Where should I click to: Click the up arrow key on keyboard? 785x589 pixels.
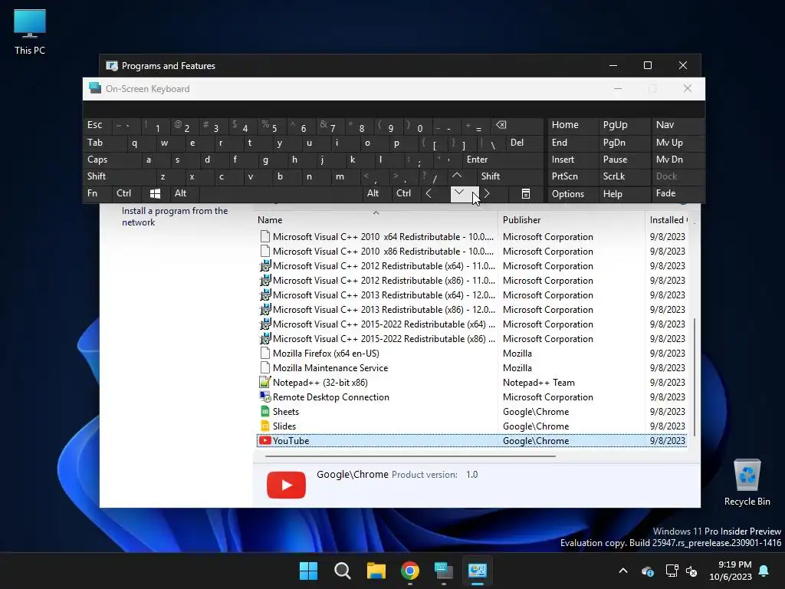point(457,176)
